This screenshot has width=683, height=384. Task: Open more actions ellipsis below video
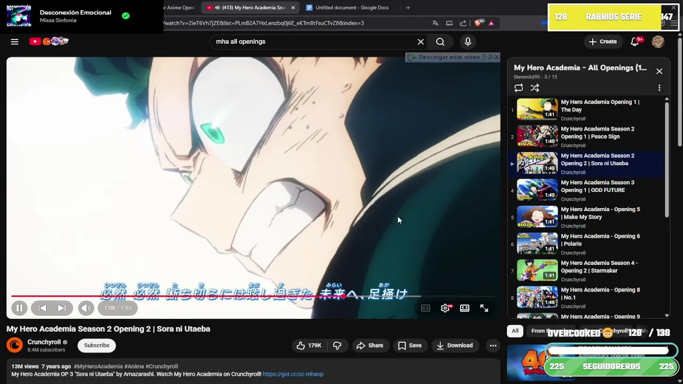click(x=493, y=346)
